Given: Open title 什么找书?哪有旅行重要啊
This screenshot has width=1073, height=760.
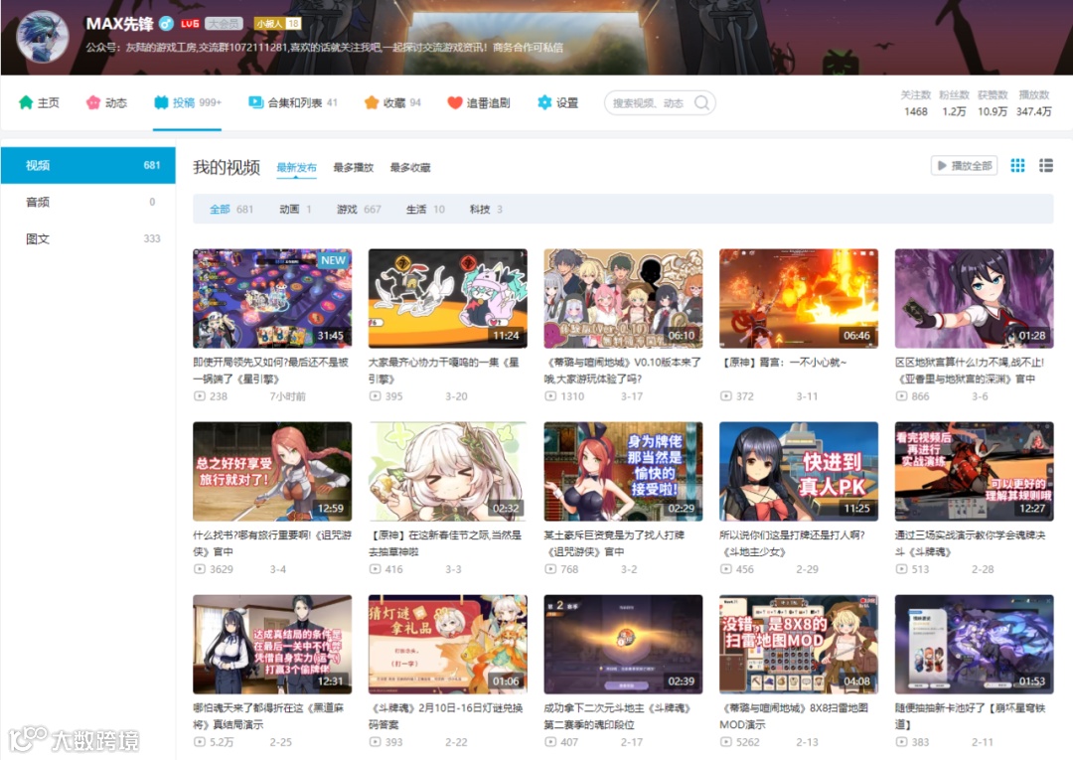Looking at the screenshot, I should click(272, 543).
